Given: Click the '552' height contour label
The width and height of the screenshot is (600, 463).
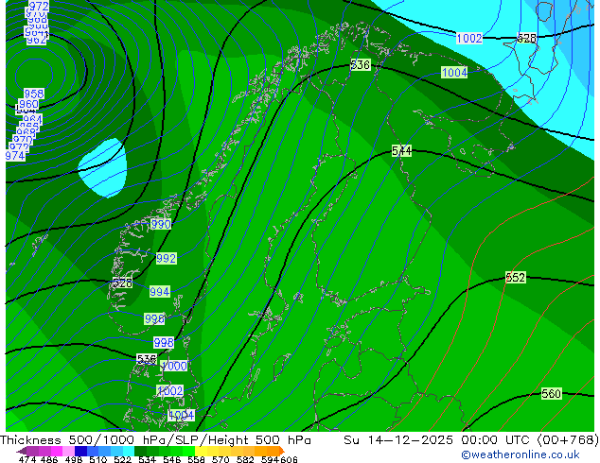Looking at the screenshot, I should point(516,278).
